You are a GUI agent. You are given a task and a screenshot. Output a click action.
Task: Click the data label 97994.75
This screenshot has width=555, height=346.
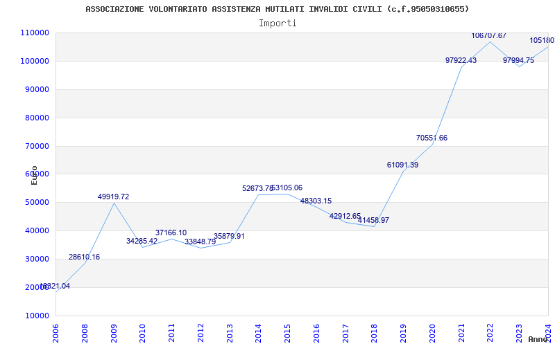518,60
